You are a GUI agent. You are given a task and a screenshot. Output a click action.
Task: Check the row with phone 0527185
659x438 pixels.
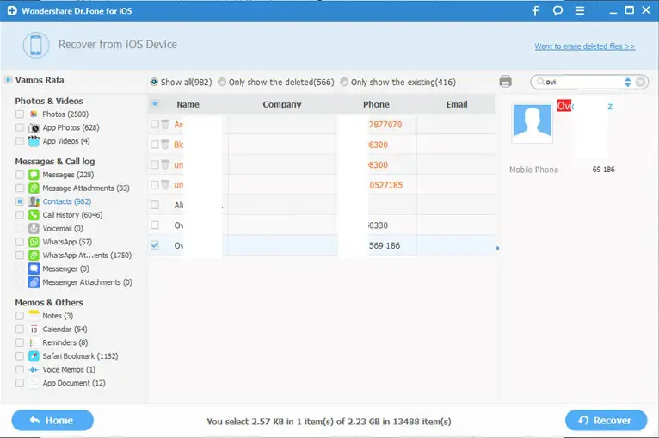(155, 184)
